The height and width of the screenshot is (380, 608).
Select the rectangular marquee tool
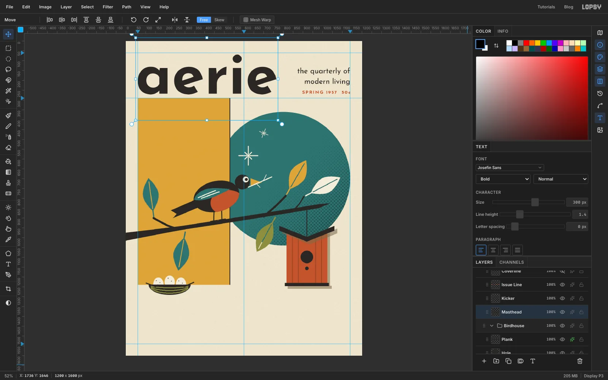(x=8, y=48)
